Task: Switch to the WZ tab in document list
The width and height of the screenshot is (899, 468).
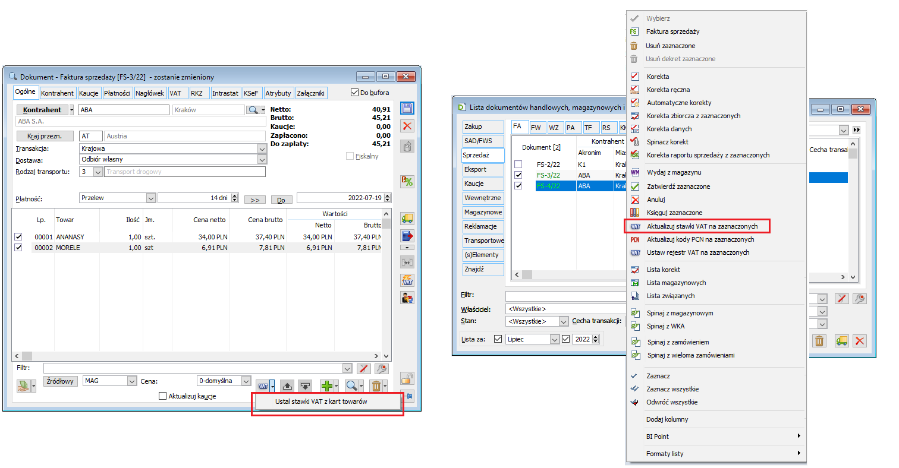Action: coord(554,127)
